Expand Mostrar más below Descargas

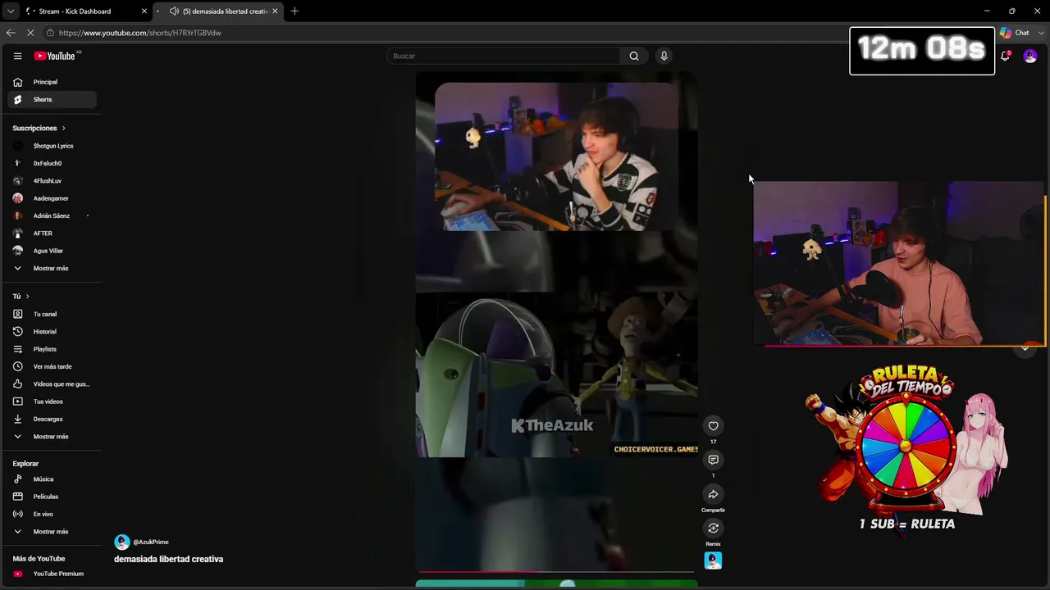52,437
